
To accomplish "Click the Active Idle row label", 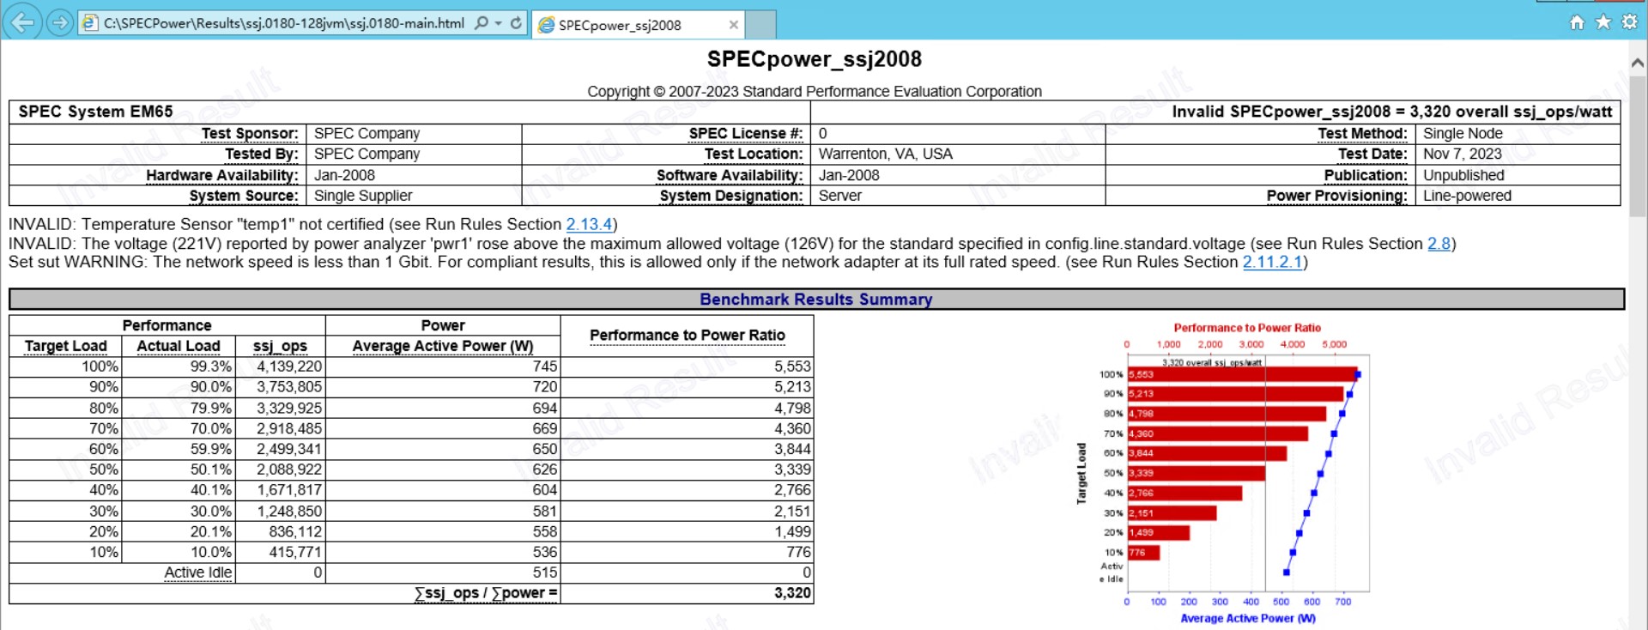I will tap(197, 572).
